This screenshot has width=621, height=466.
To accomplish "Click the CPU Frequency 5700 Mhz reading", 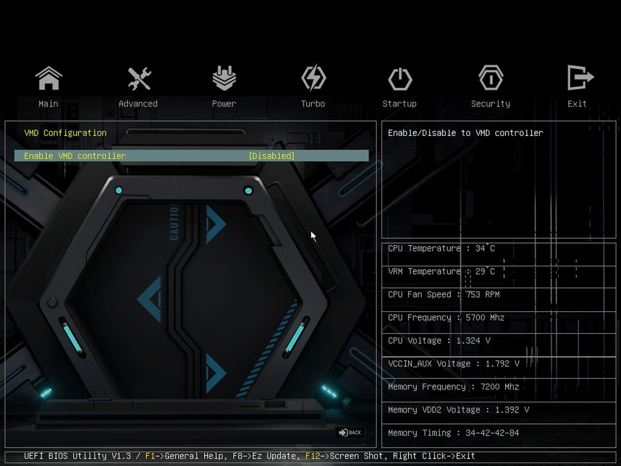I will tap(446, 317).
